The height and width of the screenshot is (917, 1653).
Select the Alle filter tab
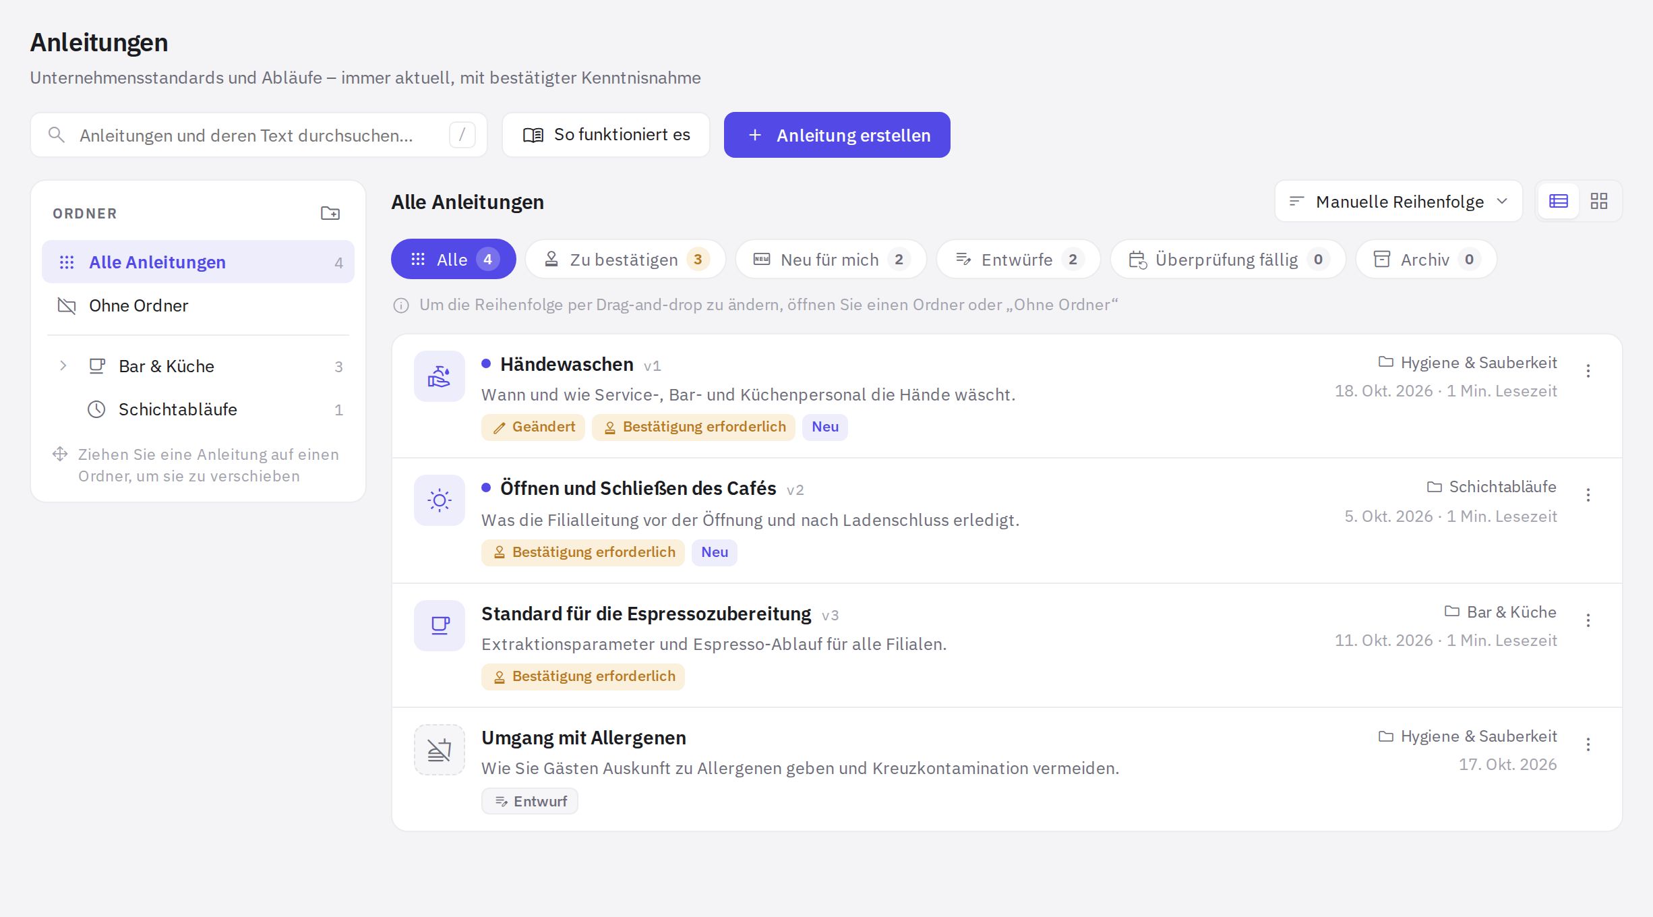(453, 259)
